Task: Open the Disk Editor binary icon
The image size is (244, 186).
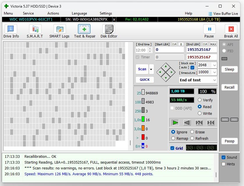Action: coord(109,29)
